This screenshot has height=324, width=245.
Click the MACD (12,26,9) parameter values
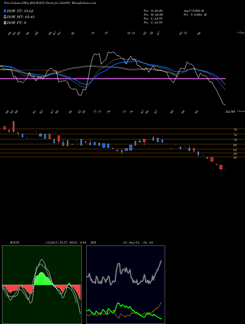pyautogui.click(x=65, y=243)
